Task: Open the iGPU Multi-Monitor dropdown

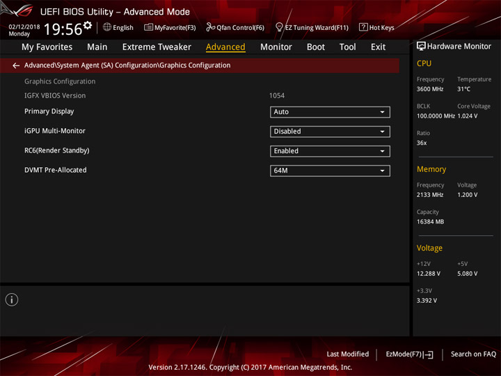Action: [330, 132]
